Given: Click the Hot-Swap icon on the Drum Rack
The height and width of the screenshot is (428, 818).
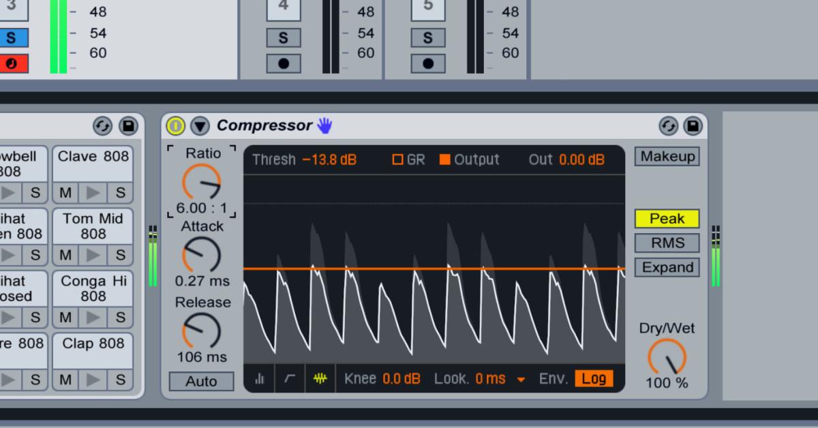Looking at the screenshot, I should tap(104, 125).
